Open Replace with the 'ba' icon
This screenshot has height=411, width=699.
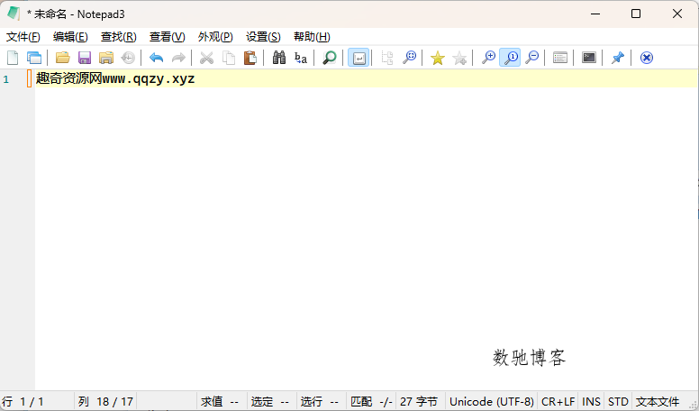(x=301, y=58)
